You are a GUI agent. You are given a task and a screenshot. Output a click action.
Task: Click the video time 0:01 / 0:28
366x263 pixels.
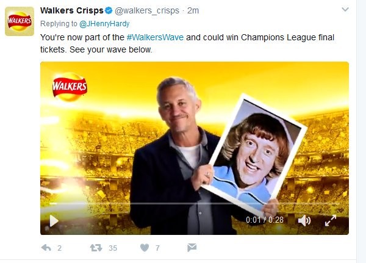point(265,220)
